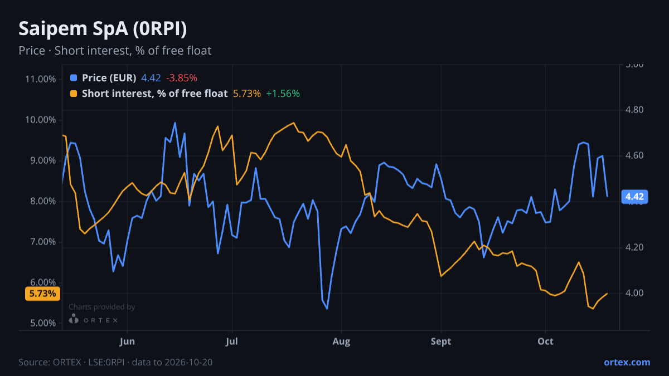Click the 4.42 price value in legend
This screenshot has height=376, width=669.
(151, 78)
